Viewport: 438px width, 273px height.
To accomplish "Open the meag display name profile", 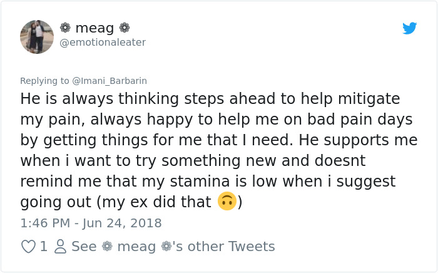I will 94,28.
